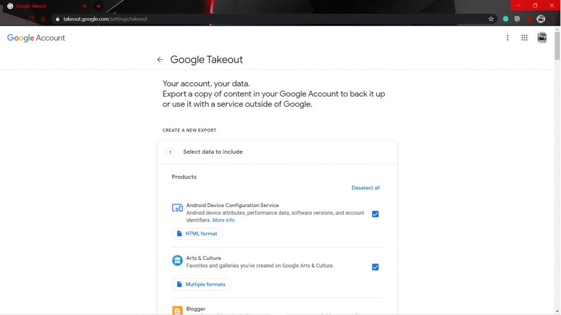This screenshot has height=315, width=561.
Task: Click the page vertical scrollbar
Action: click(557, 47)
